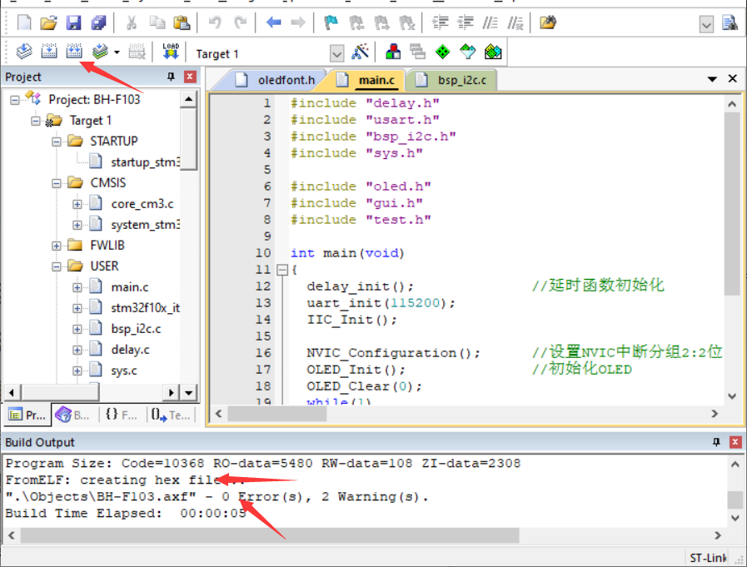Expand the delay.c file node
The width and height of the screenshot is (747, 567).
77,351
